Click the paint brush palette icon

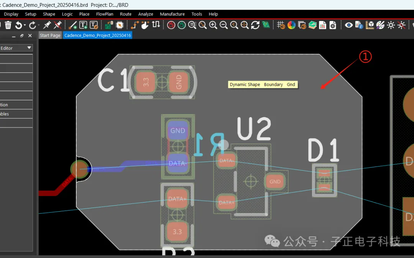pos(381,25)
